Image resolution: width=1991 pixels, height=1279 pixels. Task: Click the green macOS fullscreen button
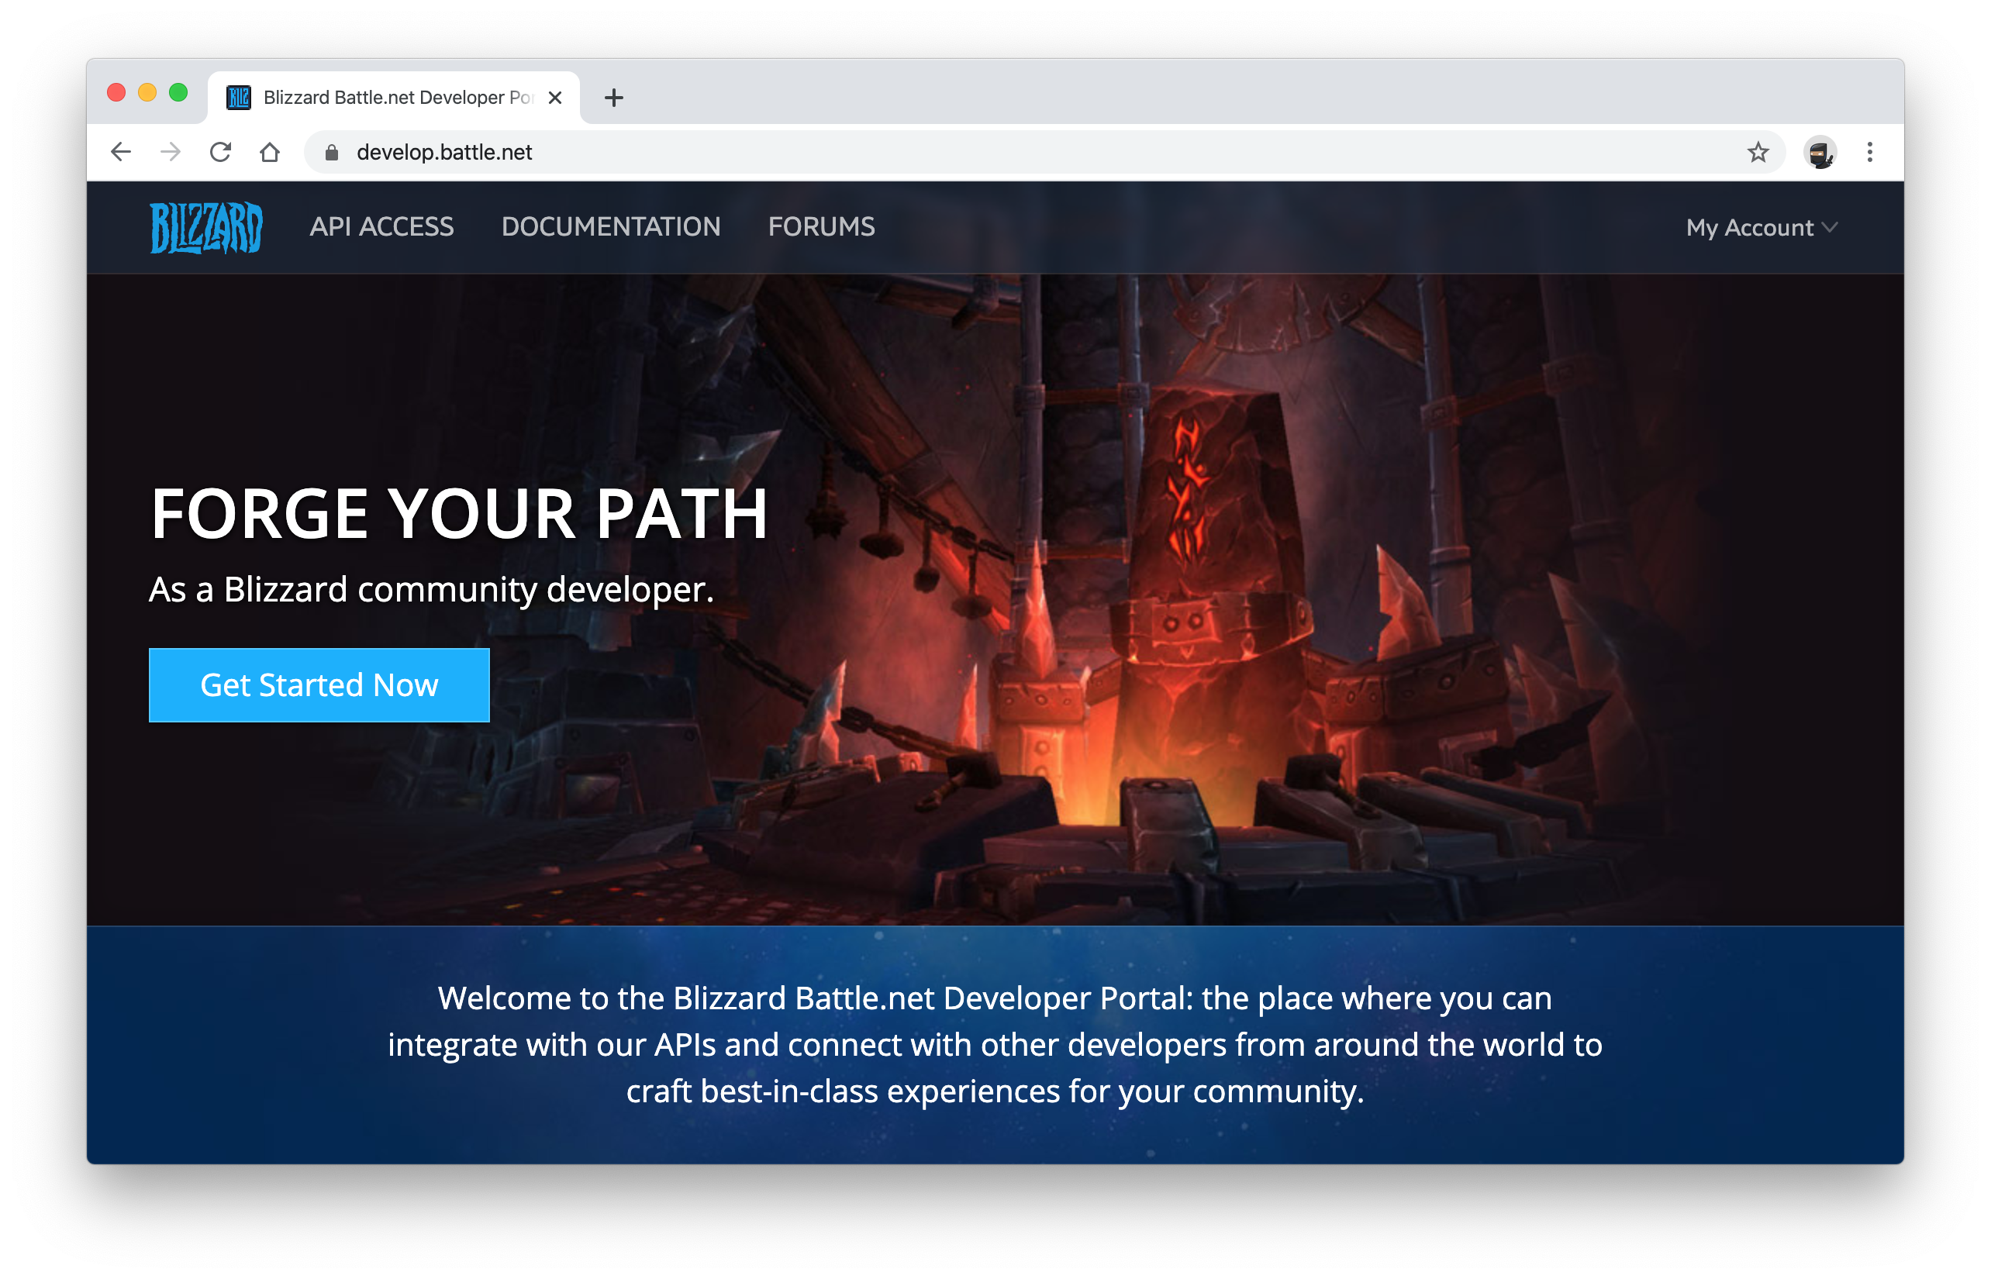point(178,92)
